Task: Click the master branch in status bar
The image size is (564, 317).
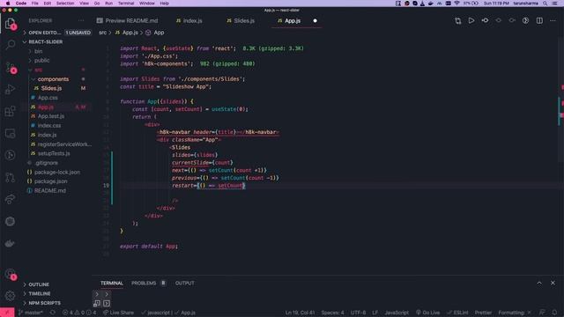Action: point(31,313)
